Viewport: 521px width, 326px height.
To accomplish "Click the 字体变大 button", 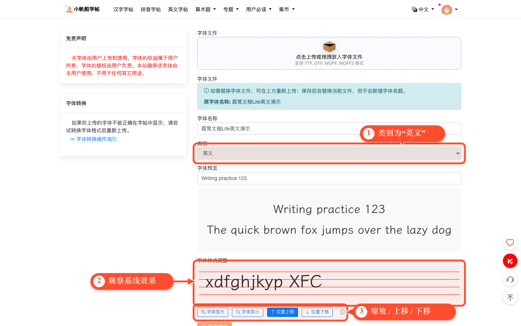I will (213, 312).
